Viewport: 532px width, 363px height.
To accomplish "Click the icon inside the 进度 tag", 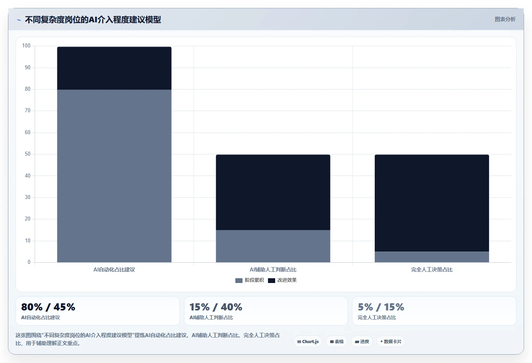I will tap(357, 342).
